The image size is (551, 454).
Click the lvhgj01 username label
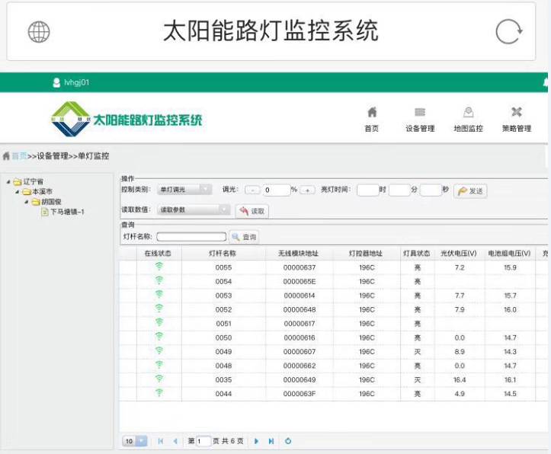pos(77,82)
